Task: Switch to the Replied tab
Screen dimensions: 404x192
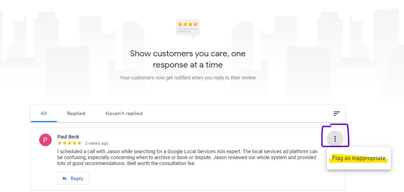Action: 76,113
